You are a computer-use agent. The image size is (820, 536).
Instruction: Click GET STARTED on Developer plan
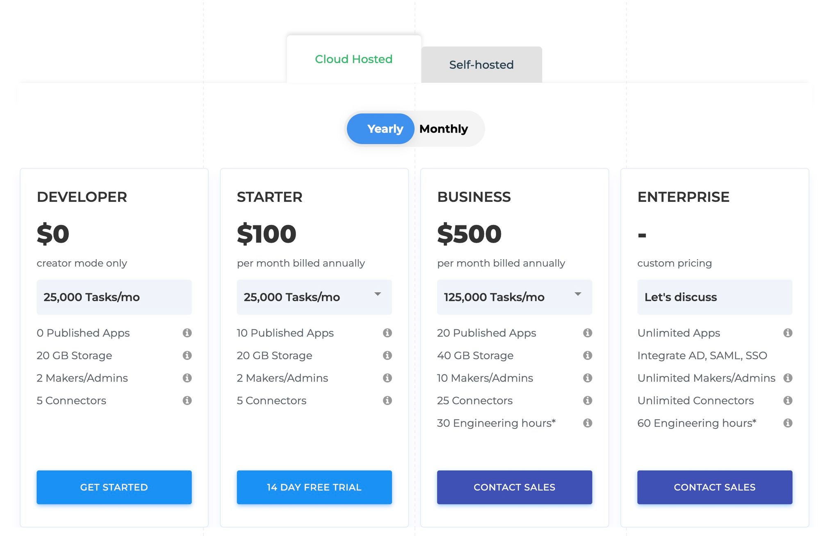tap(114, 487)
